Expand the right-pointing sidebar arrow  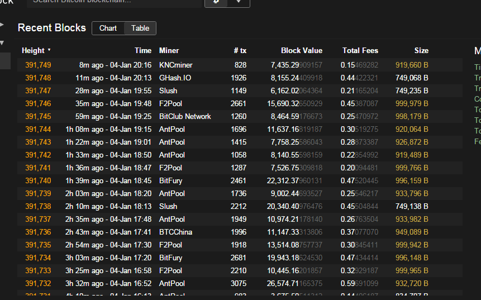(2, 25)
